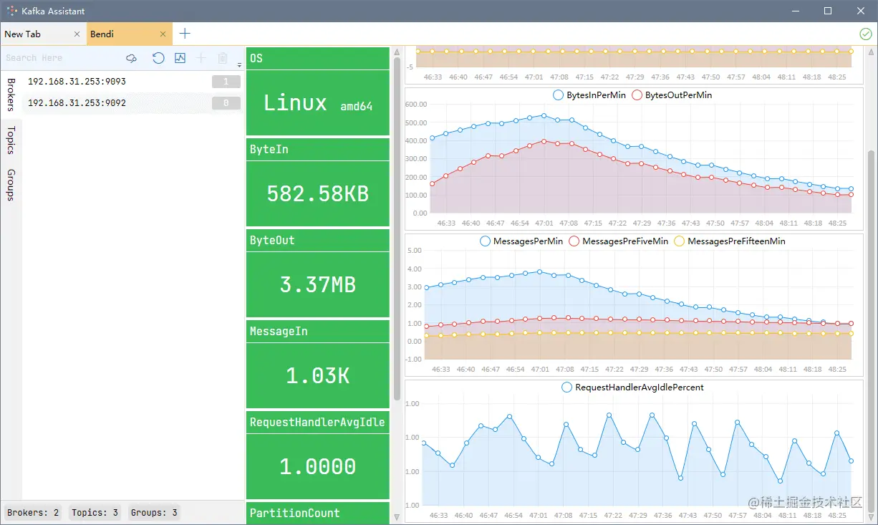Image resolution: width=878 pixels, height=525 pixels.
Task: Click the gray plus icon in sidebar toolbar
Action: pos(201,58)
